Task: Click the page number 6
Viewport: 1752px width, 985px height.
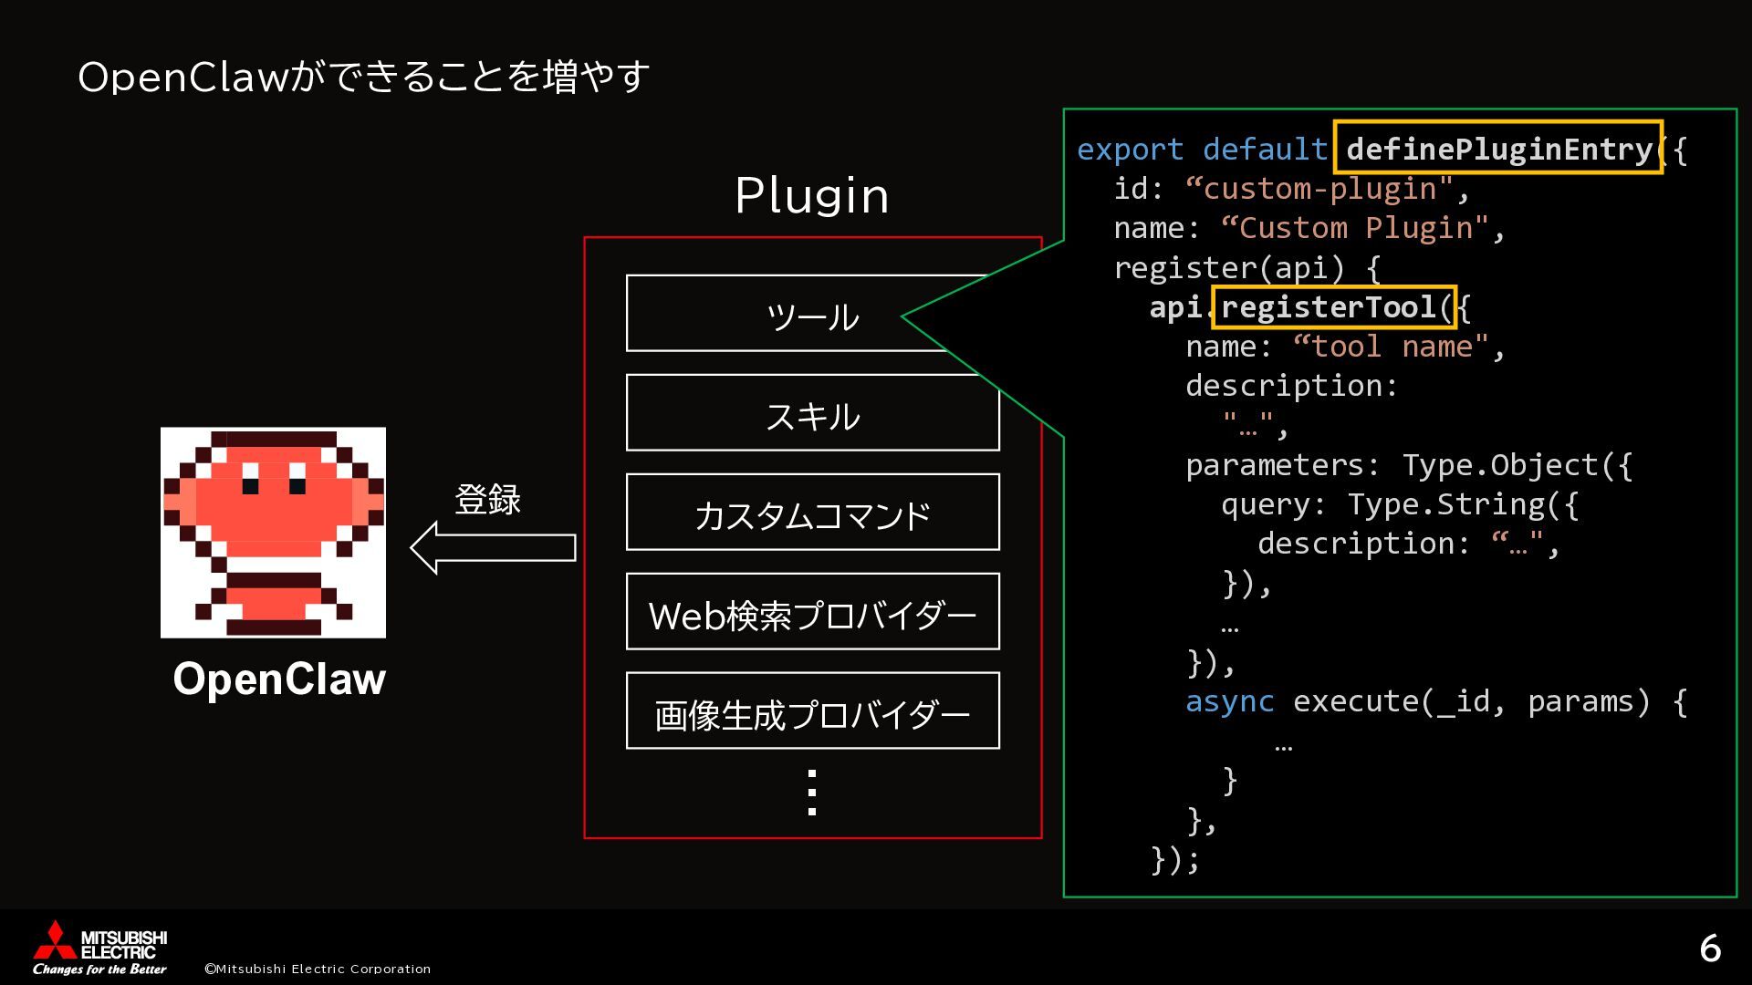Action: click(x=1709, y=949)
